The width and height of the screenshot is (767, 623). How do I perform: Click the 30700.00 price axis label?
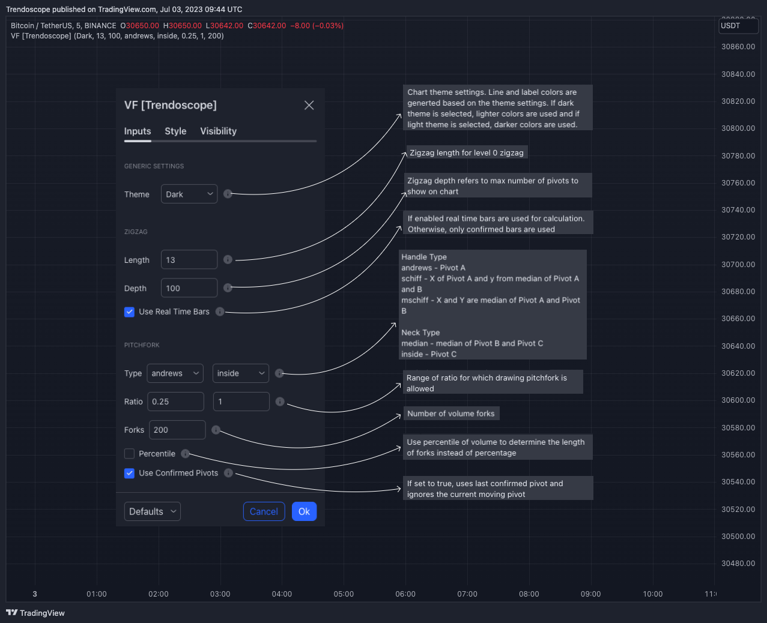coord(738,264)
